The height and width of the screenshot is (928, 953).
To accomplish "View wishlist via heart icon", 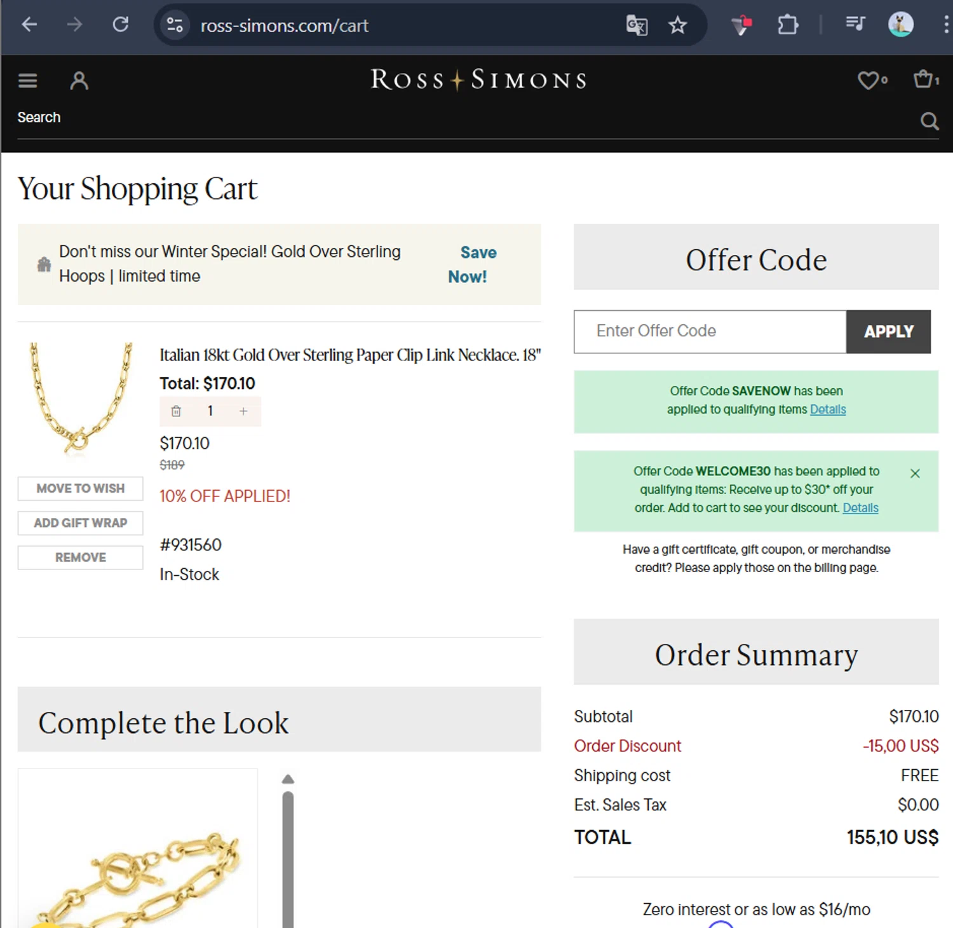I will [x=869, y=81].
